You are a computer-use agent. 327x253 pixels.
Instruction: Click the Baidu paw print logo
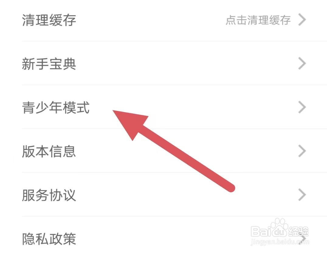tap(280, 228)
